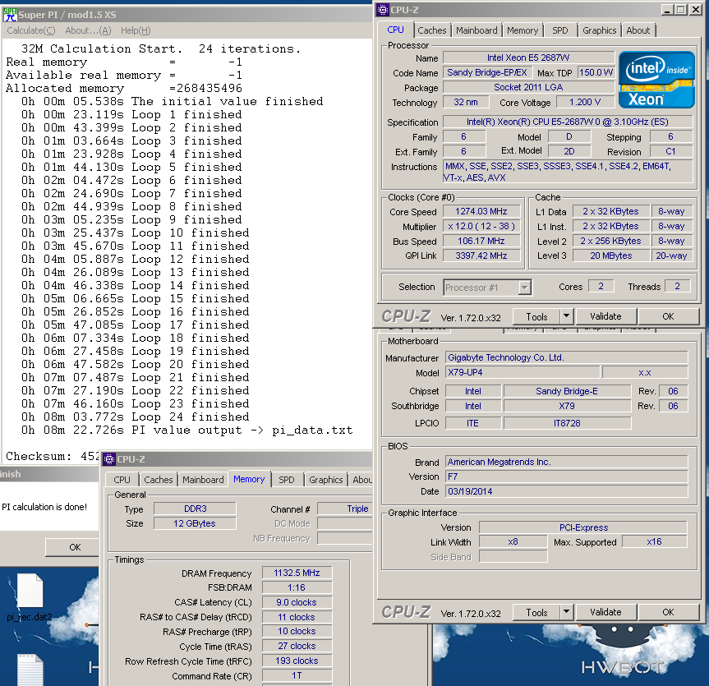Click the pi_data.txt output line in Super PI

(186, 430)
